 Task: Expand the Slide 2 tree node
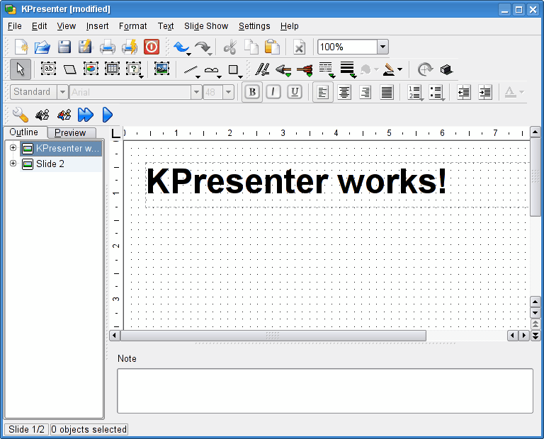[13, 164]
